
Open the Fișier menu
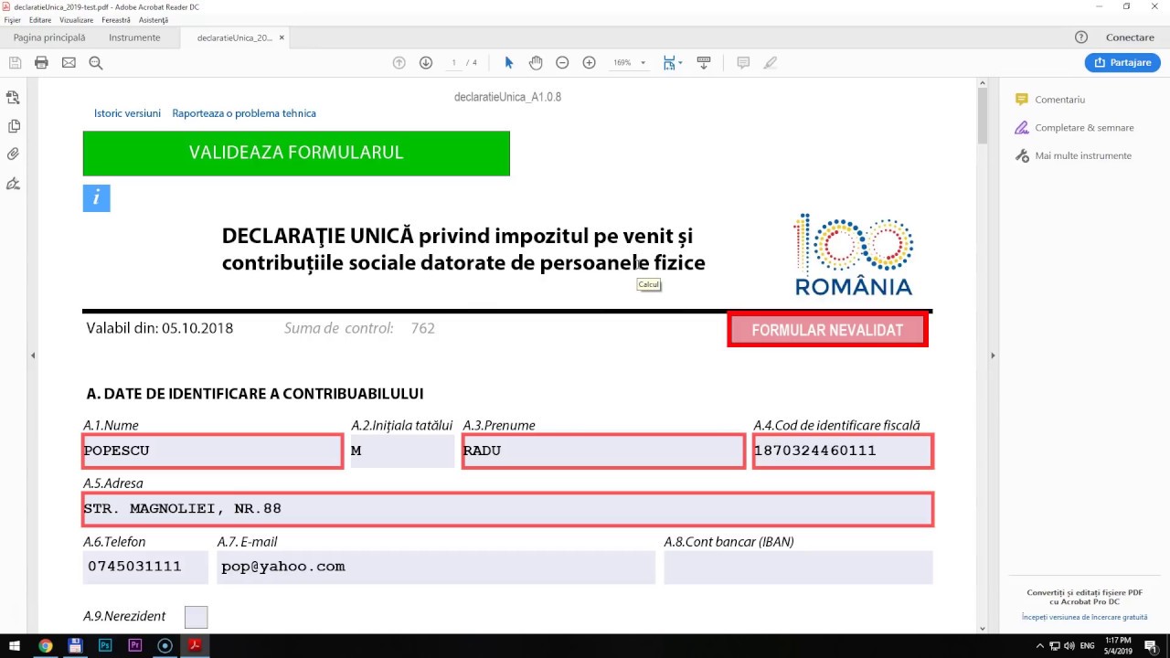coord(12,20)
